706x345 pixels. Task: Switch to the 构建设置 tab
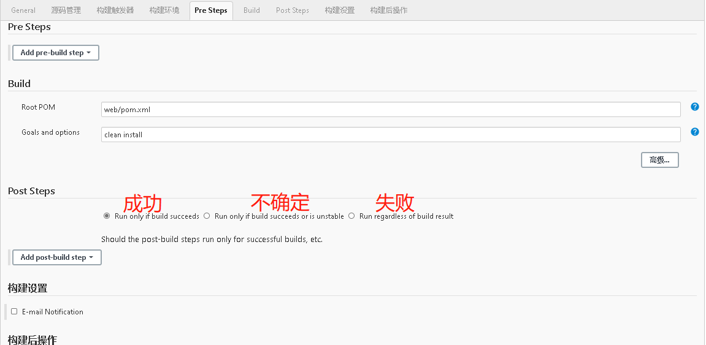click(x=340, y=10)
